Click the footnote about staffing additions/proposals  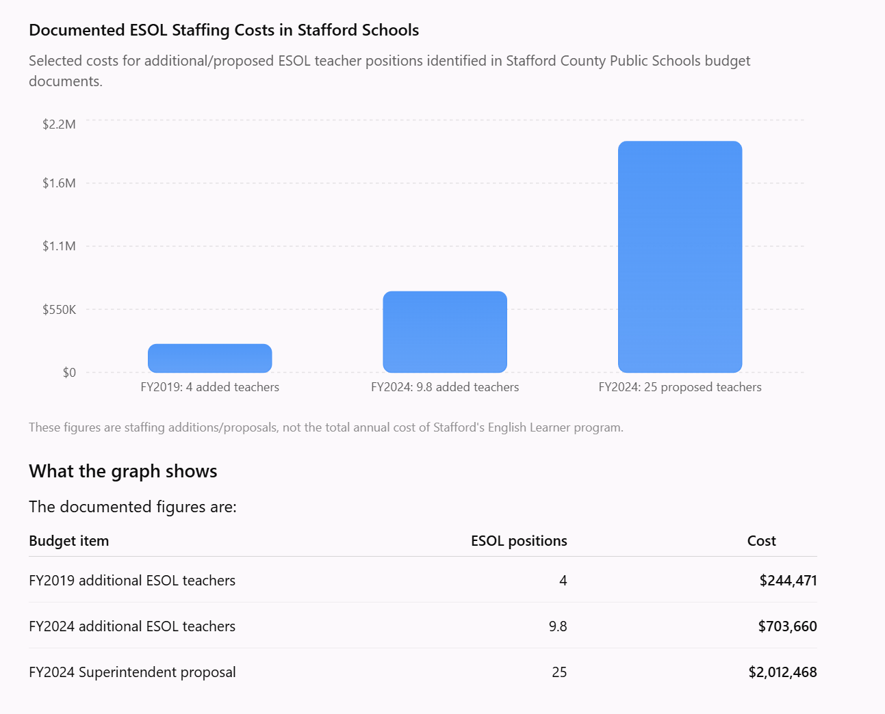click(326, 427)
